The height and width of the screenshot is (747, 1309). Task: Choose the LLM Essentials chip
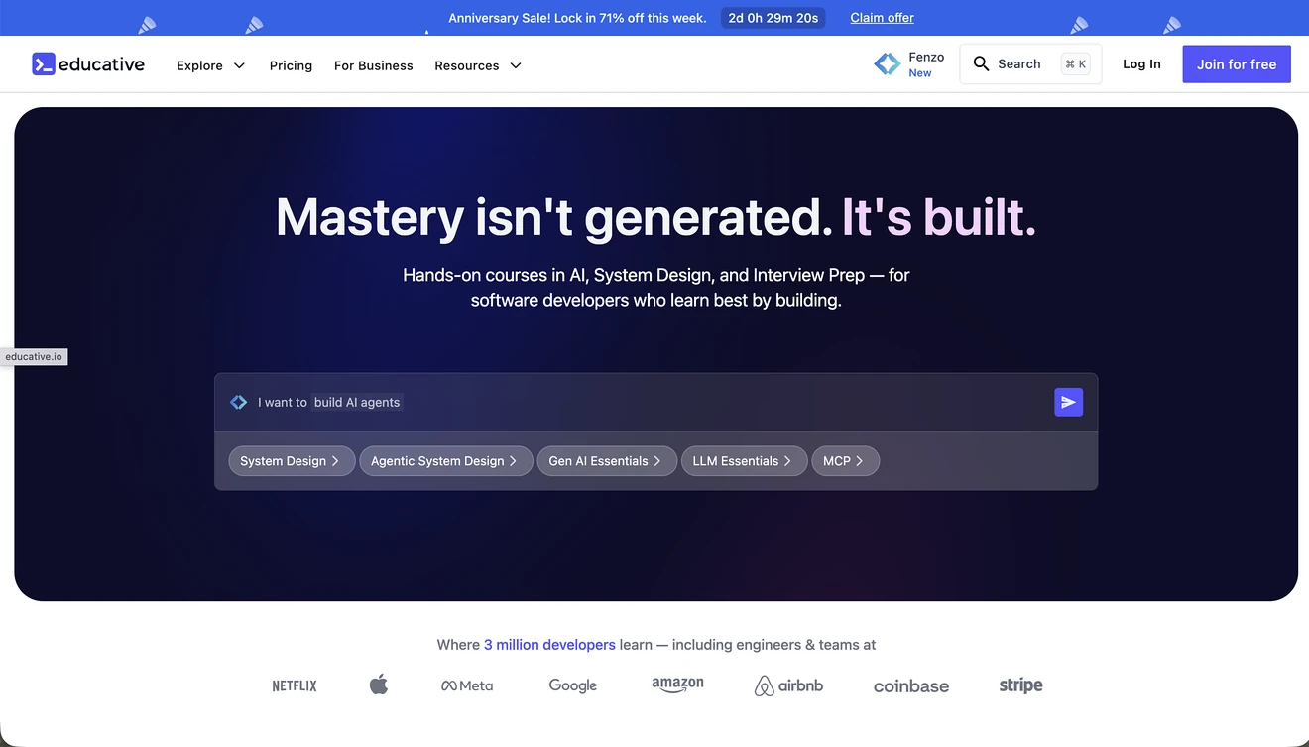(744, 461)
